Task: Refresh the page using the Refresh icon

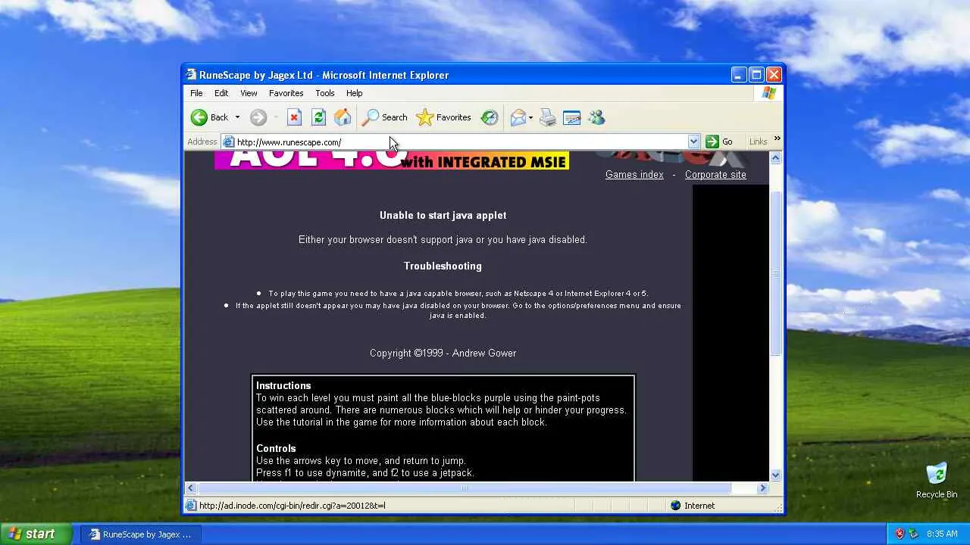Action: click(x=318, y=117)
